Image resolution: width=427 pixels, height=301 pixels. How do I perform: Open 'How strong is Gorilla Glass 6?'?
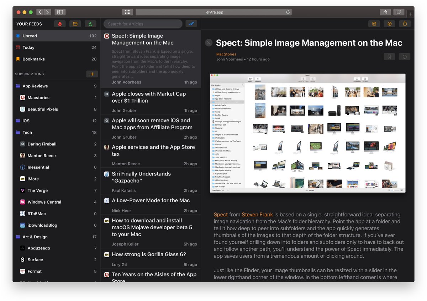pos(151,258)
